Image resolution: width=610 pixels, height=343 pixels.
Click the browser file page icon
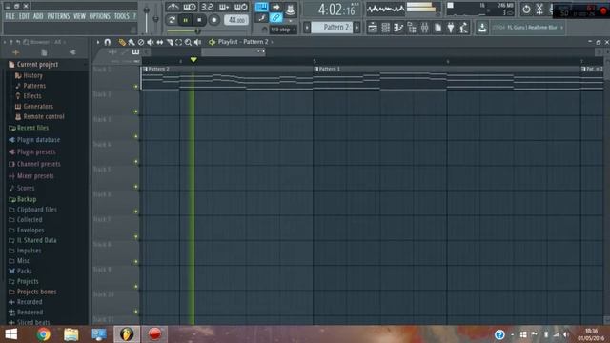[44, 52]
